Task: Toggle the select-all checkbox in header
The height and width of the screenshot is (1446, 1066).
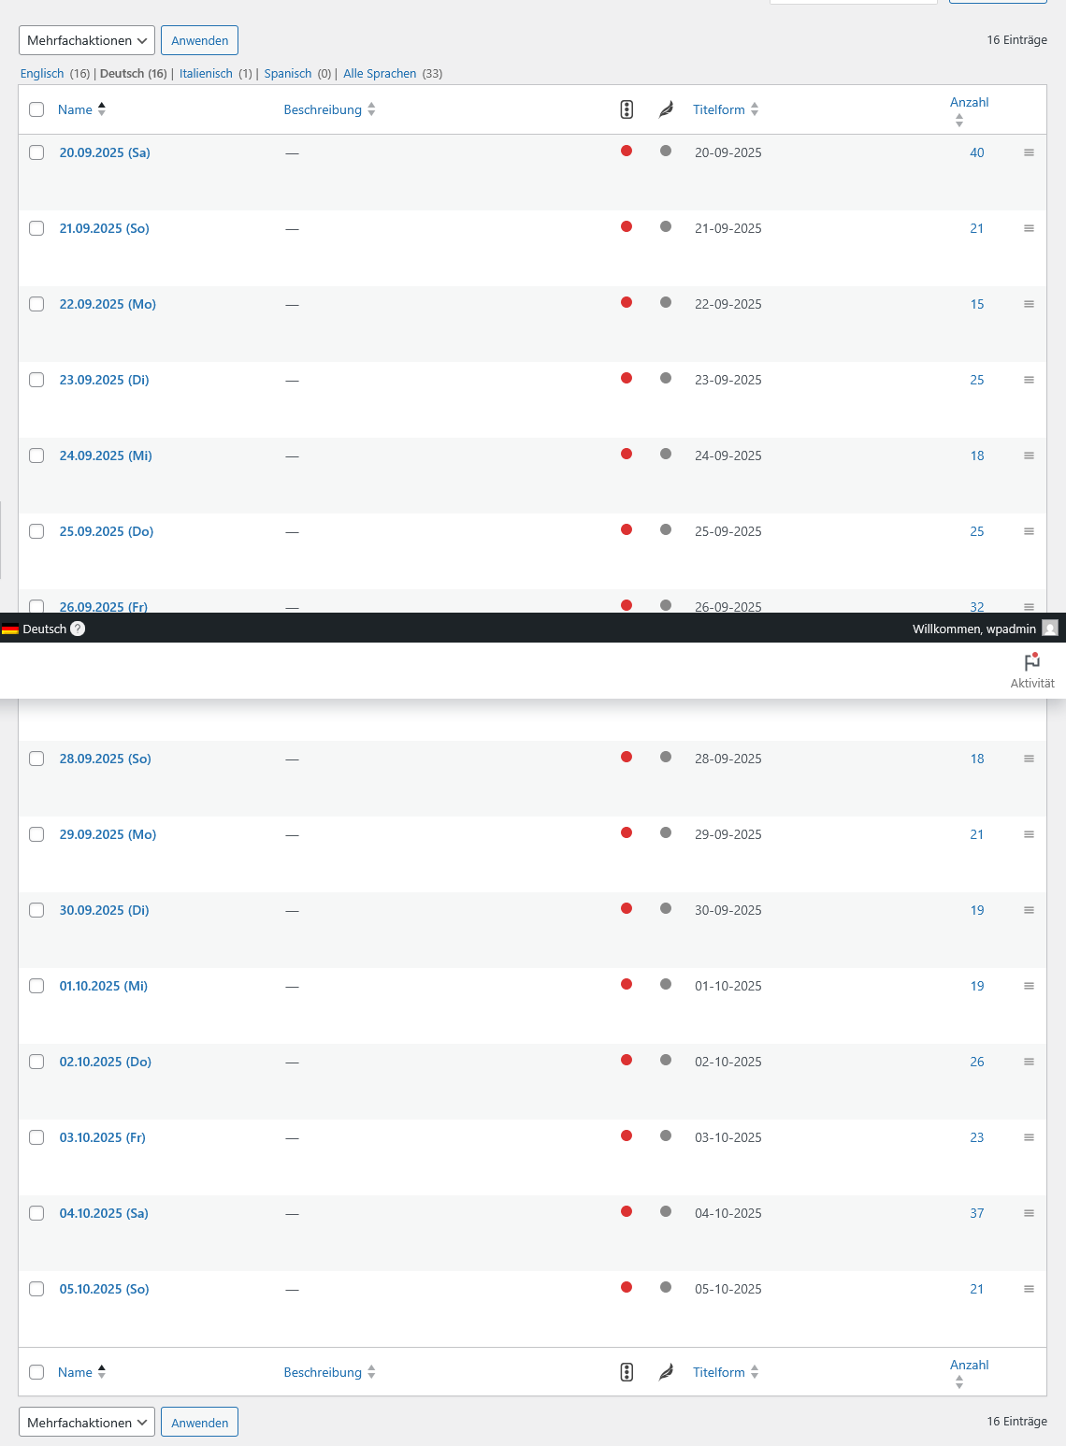Action: [x=36, y=109]
